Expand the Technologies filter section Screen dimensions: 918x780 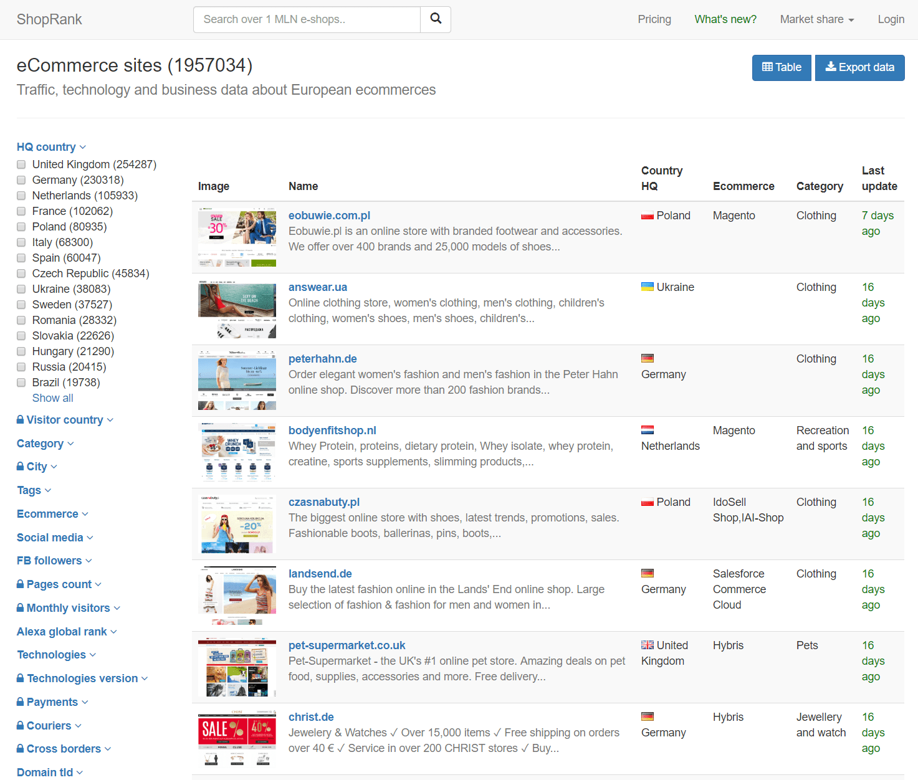pyautogui.click(x=56, y=655)
